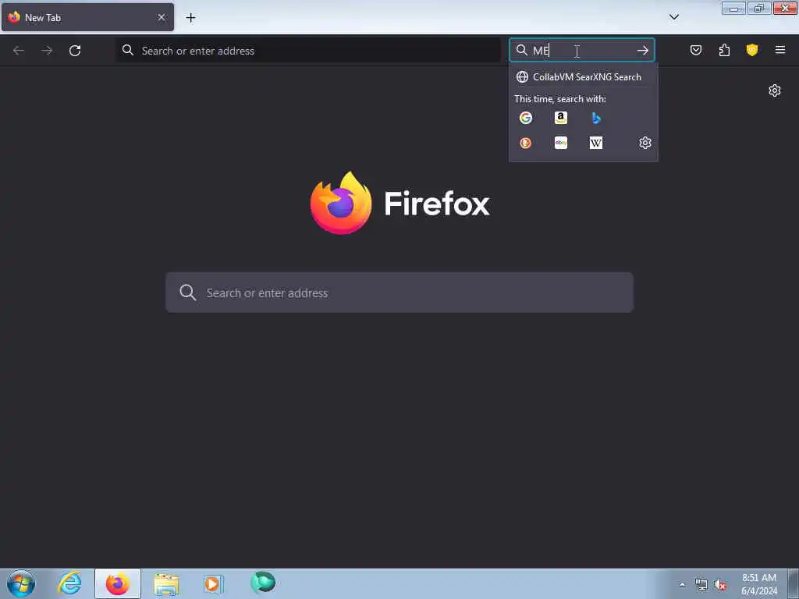Click the magnifier icon in address bar
The height and width of the screenshot is (599, 799).
128,50
